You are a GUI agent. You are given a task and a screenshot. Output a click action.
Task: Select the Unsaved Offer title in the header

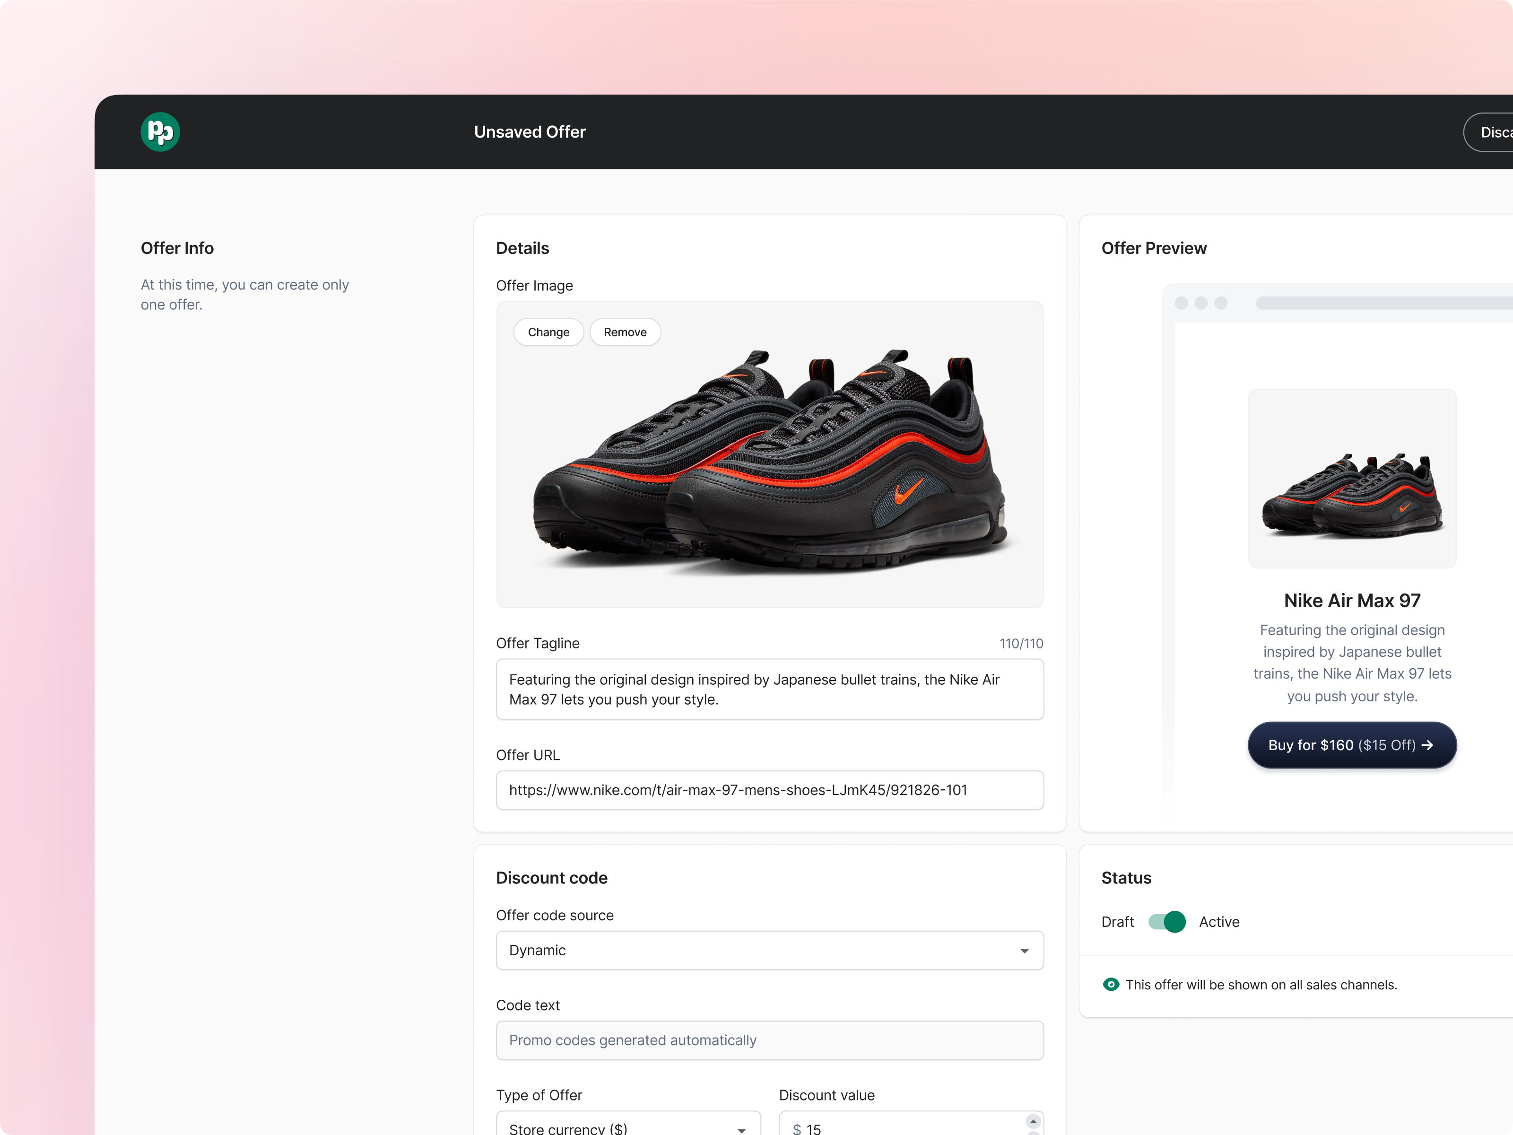click(530, 131)
